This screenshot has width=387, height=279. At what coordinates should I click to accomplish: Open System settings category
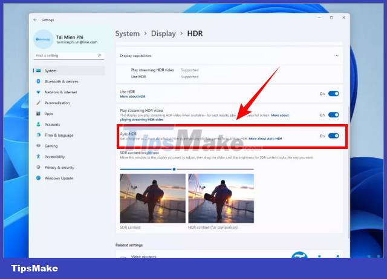click(69, 71)
